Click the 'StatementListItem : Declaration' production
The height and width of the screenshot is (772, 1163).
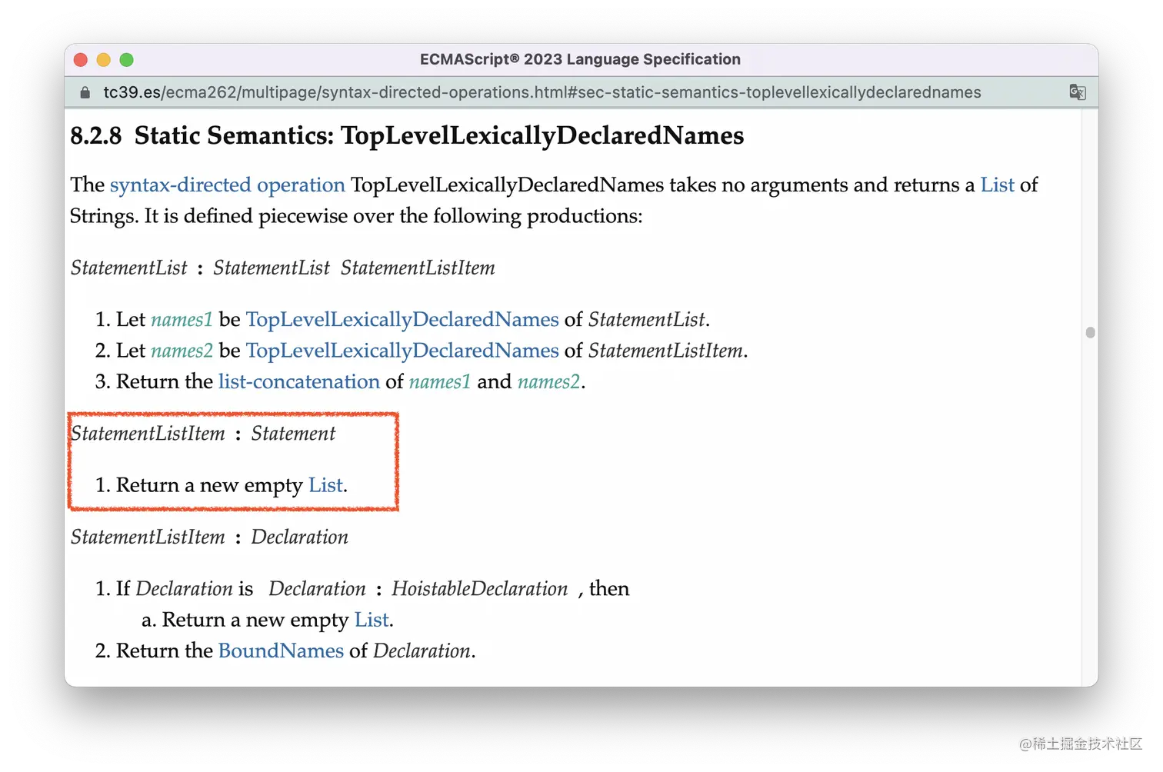209,537
